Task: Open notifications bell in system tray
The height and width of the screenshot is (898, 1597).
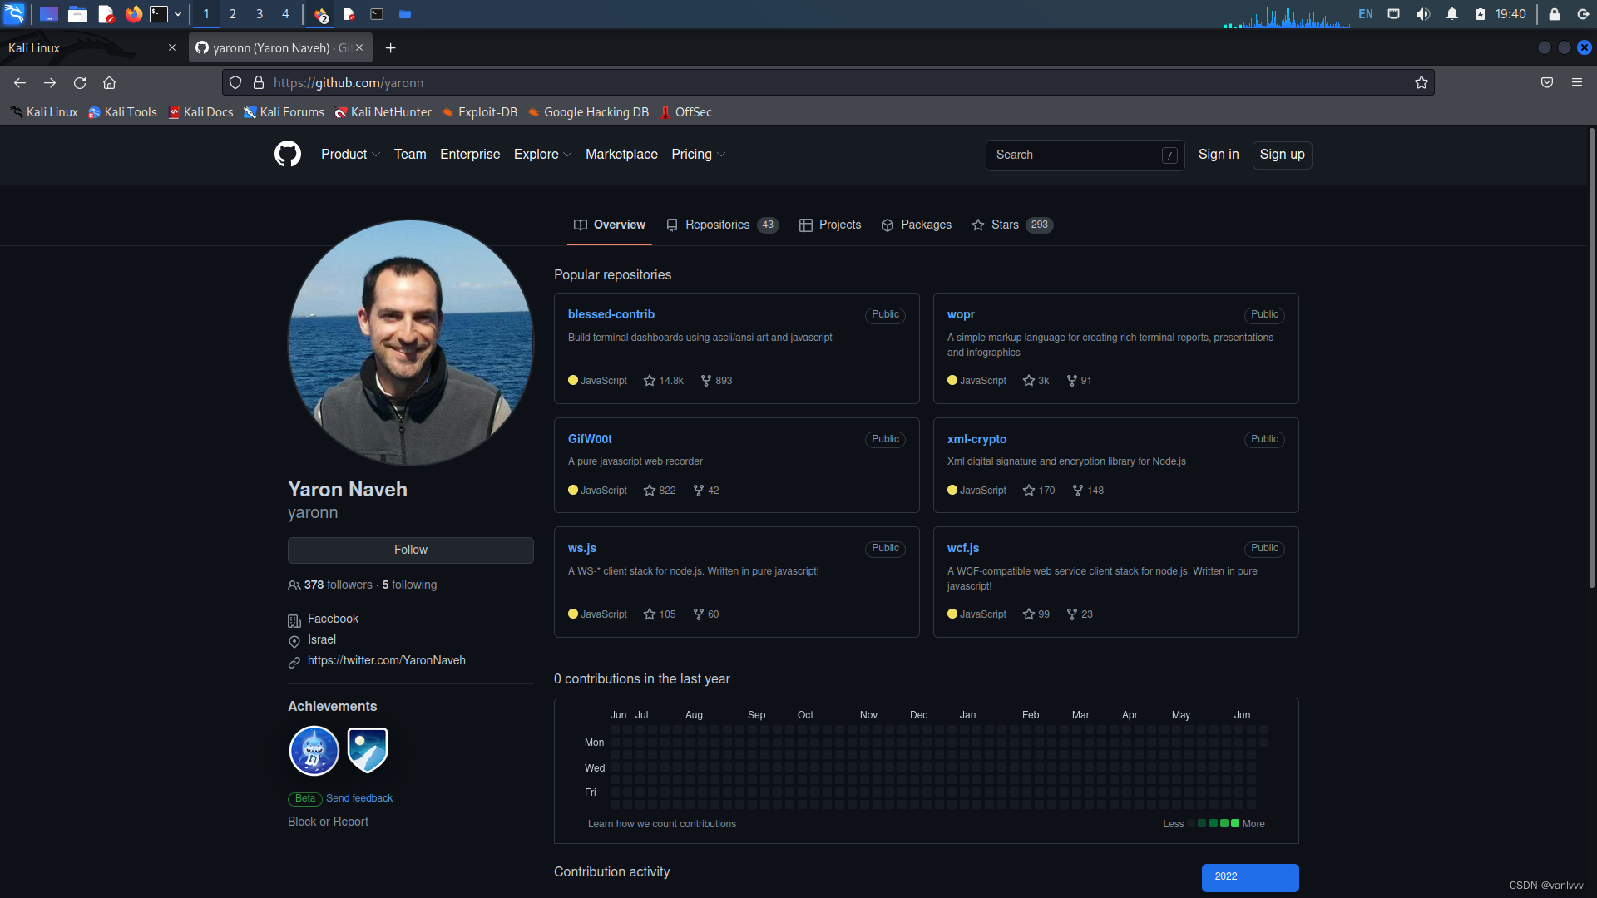Action: click(1452, 13)
